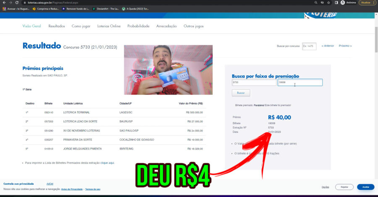Open the Comprima e Reduz bookmark
The width and height of the screenshot is (378, 197).
46,9
